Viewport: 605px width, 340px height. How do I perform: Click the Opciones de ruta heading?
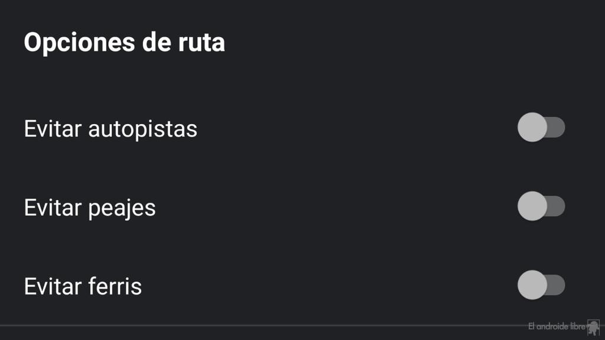pyautogui.click(x=124, y=42)
